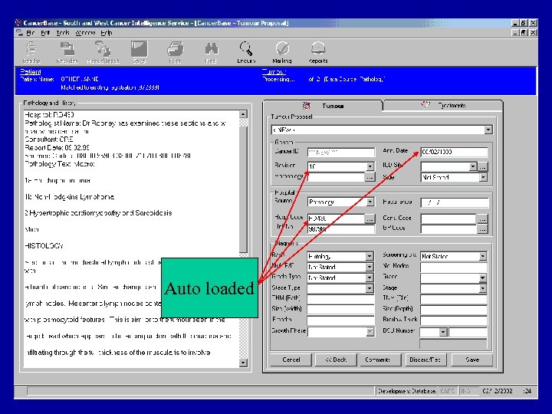Open Enquiry with the magnifier icon
Image resolution: width=552 pixels, height=414 pixels.
pyautogui.click(x=246, y=52)
